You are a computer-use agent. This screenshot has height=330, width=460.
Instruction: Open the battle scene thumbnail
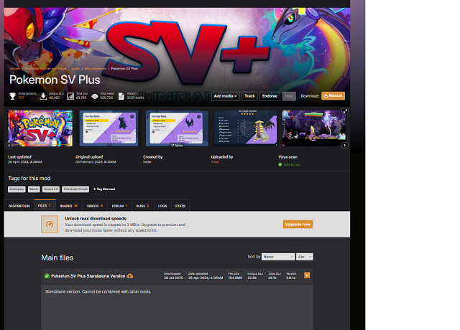(313, 128)
